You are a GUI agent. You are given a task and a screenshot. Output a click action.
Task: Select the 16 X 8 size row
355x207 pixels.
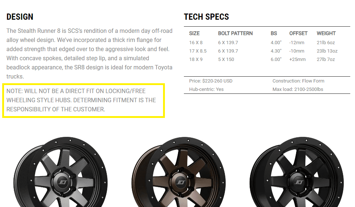click(x=196, y=43)
